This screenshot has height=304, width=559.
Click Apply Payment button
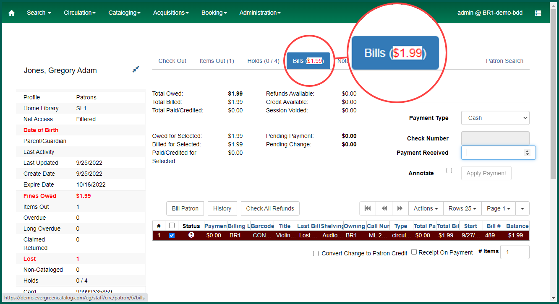(x=486, y=173)
